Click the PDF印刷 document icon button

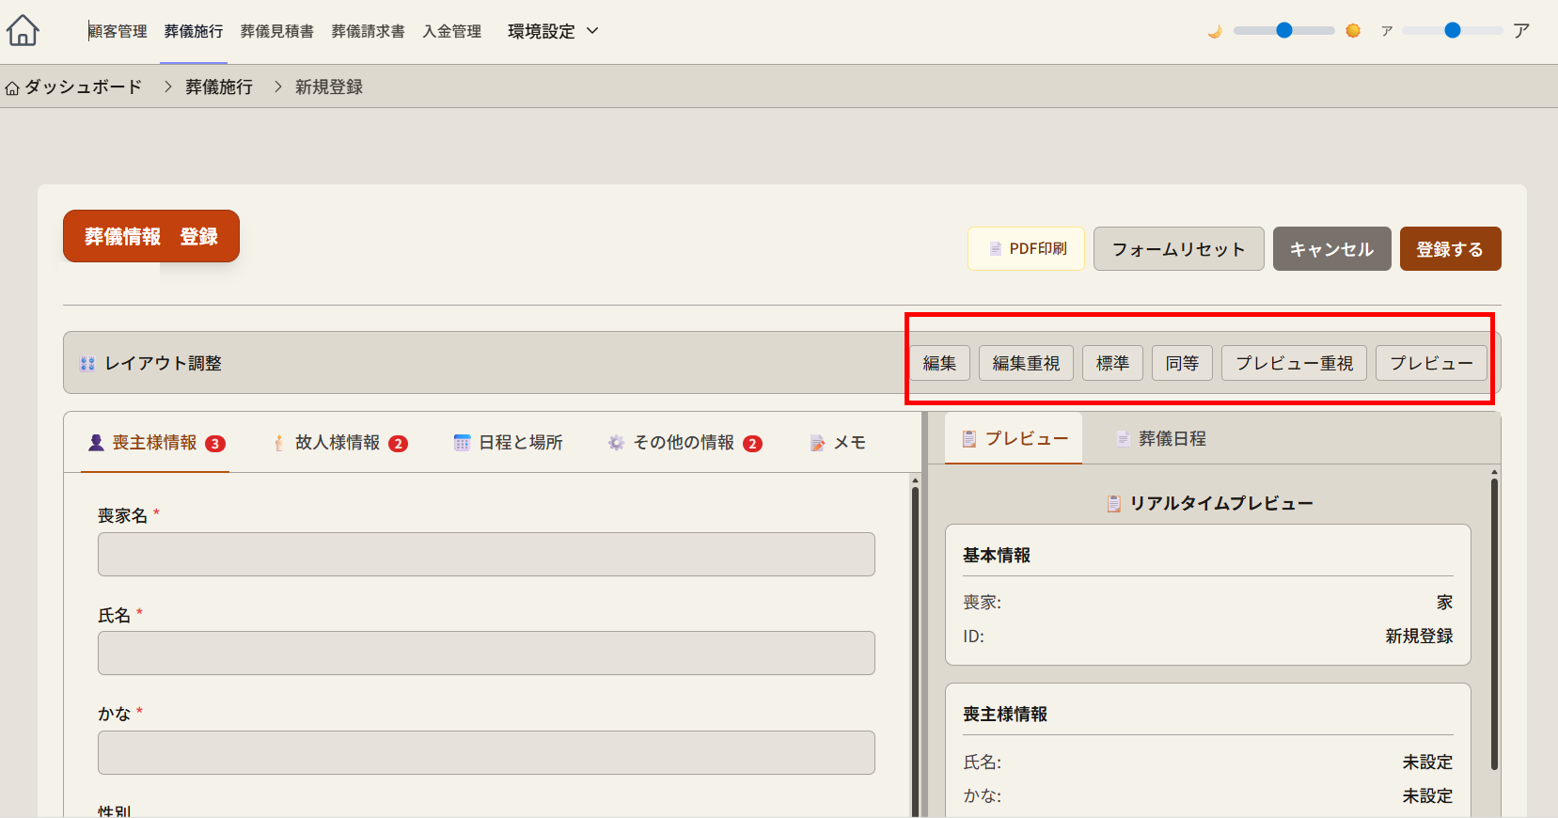point(1026,249)
